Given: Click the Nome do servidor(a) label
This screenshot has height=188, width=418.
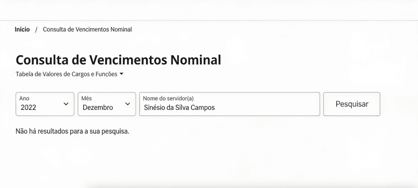Looking at the screenshot, I should pyautogui.click(x=168, y=98).
